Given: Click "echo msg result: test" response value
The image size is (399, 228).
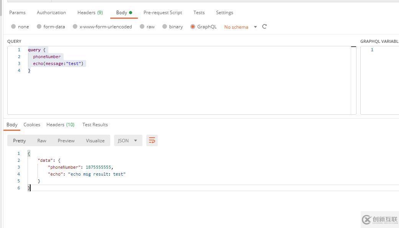Looking at the screenshot, I should pos(97,174).
